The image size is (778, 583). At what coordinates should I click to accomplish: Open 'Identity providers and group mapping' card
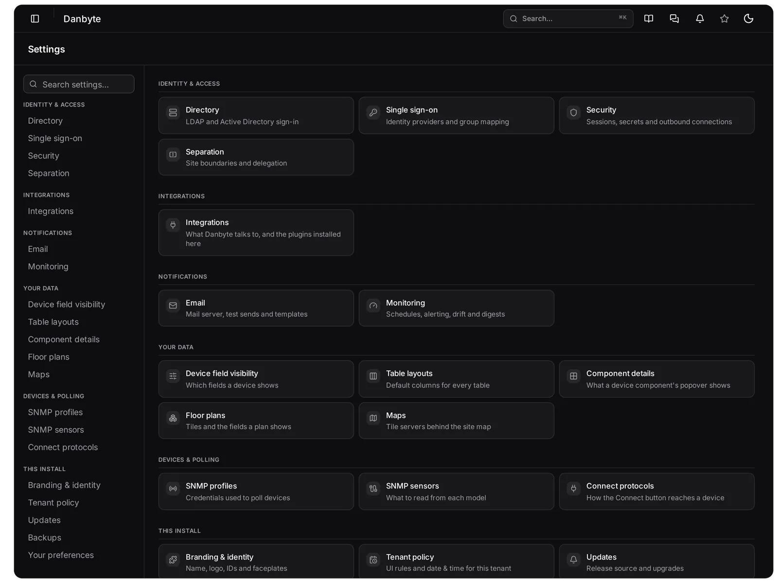[x=456, y=116]
